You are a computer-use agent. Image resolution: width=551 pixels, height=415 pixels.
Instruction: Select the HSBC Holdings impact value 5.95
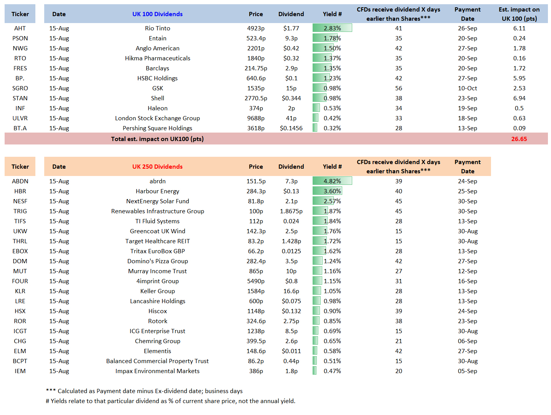click(519, 78)
